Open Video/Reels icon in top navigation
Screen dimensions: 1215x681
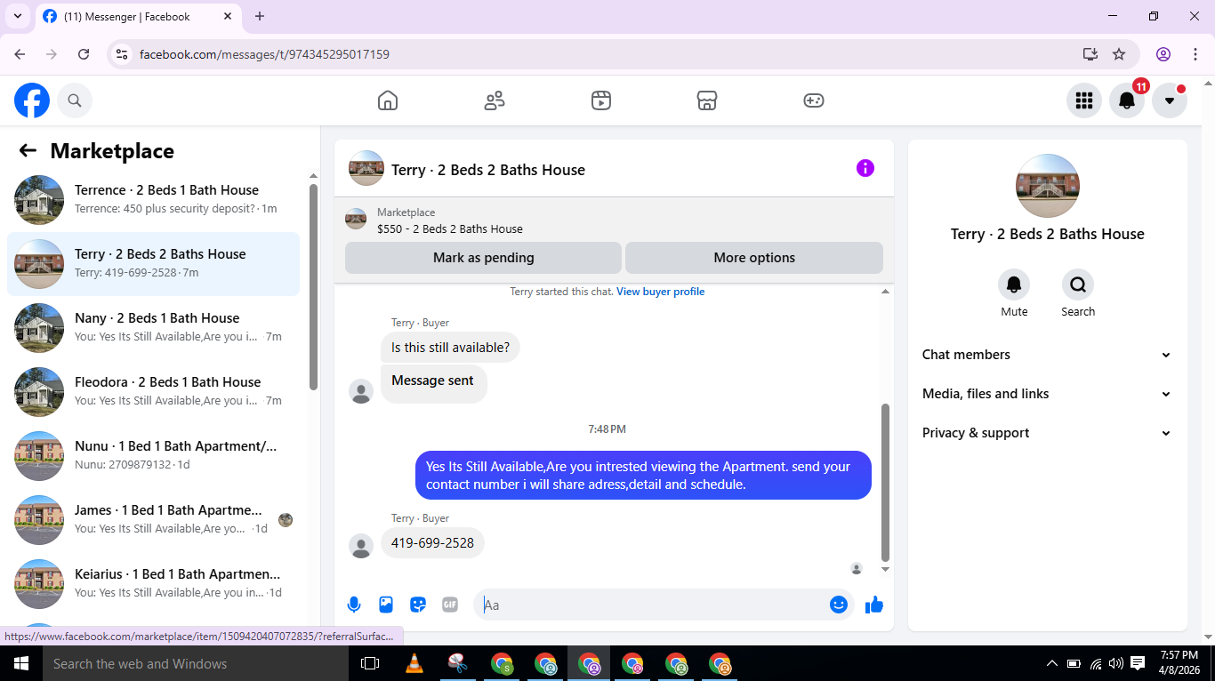(601, 100)
